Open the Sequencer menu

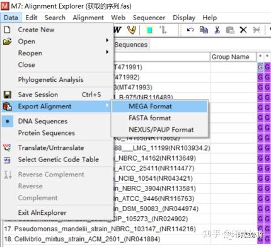click(149, 18)
